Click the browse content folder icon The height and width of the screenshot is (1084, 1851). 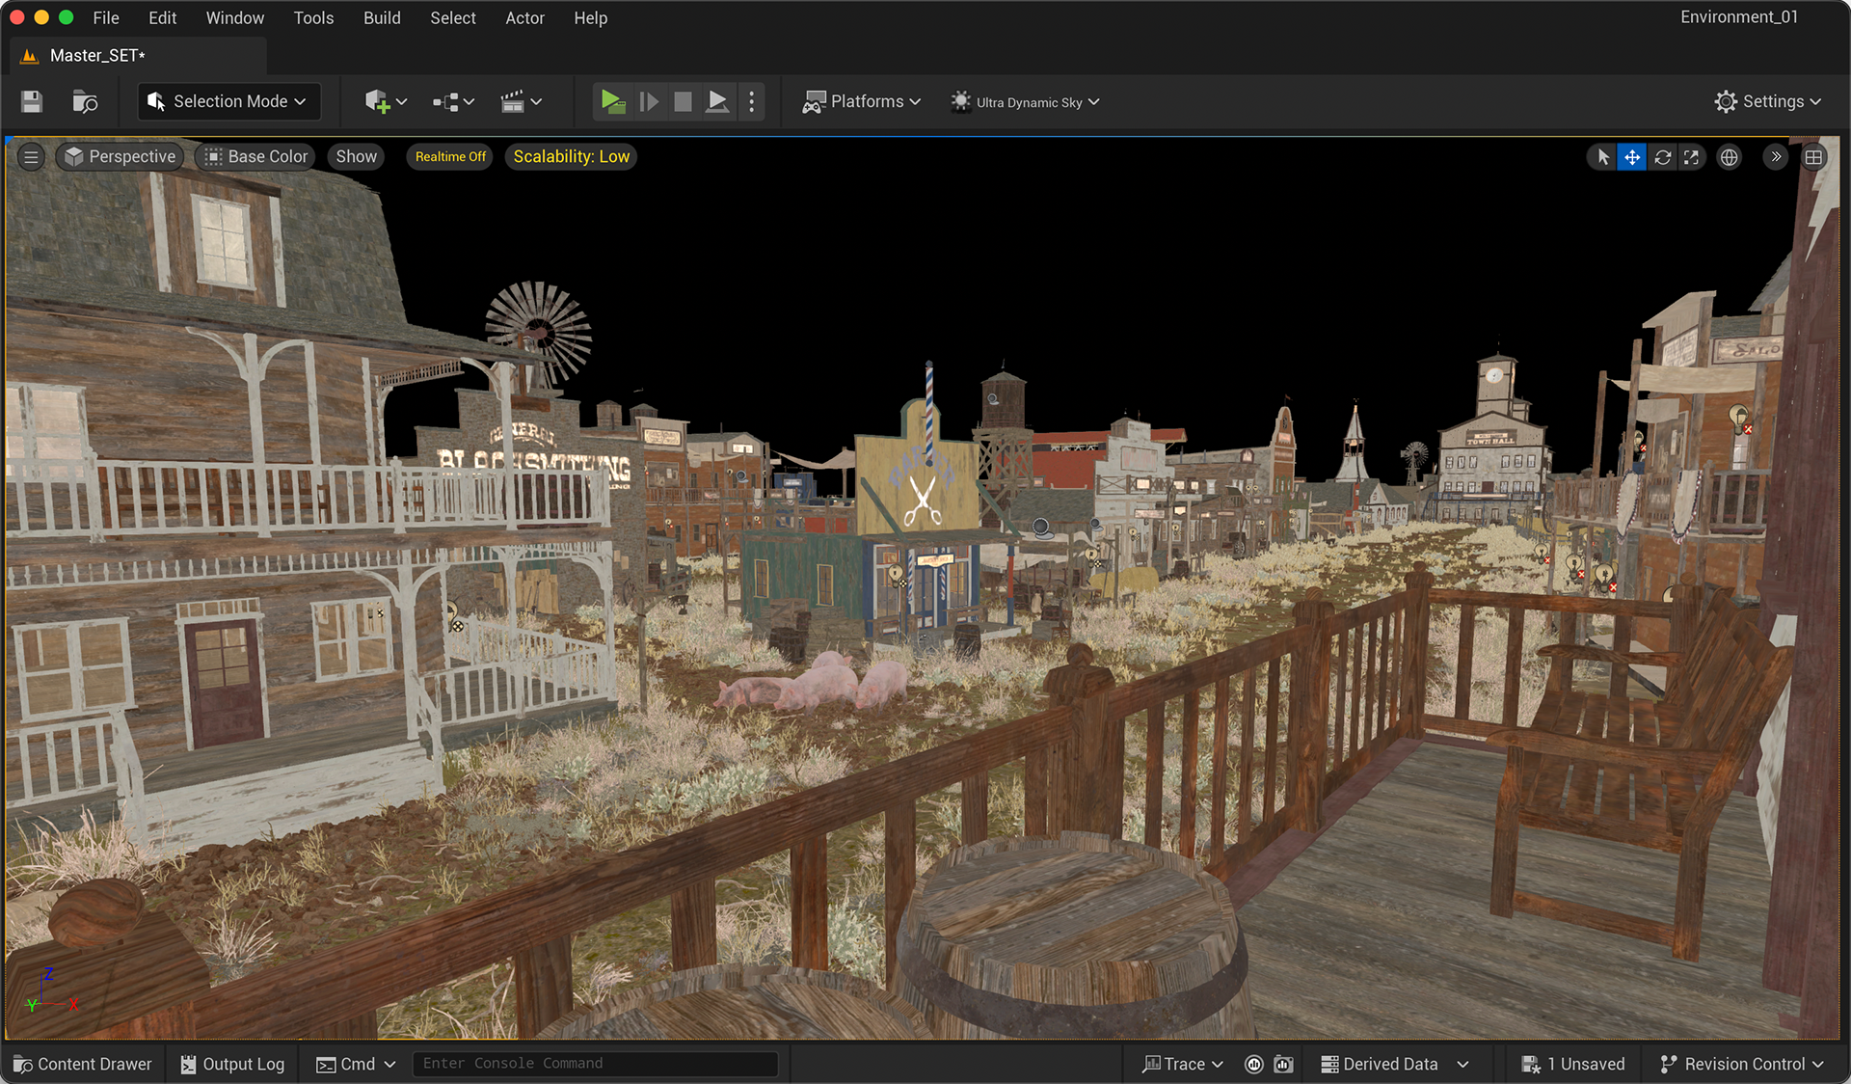[x=85, y=101]
